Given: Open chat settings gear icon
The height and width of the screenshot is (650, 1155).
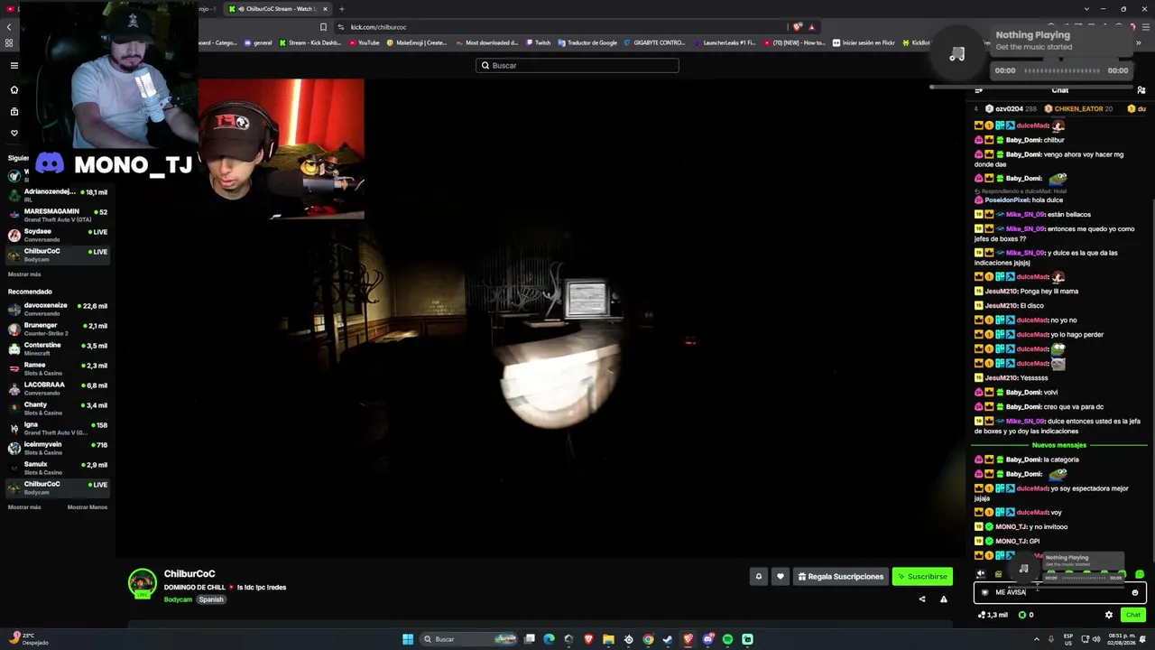Looking at the screenshot, I should tap(1109, 615).
